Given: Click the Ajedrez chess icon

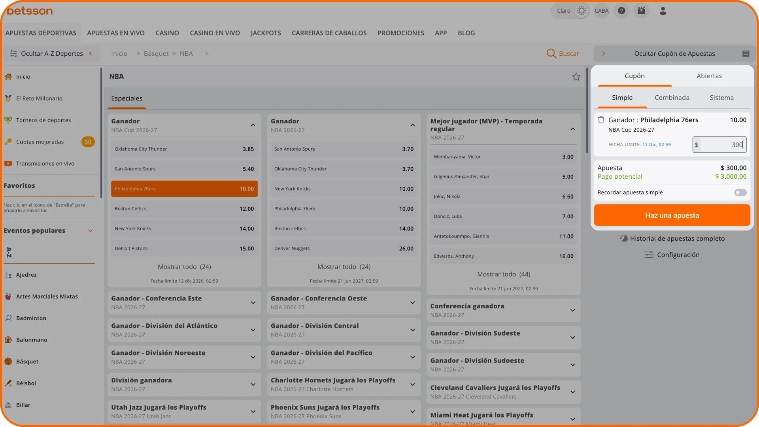Looking at the screenshot, I should 8,275.
